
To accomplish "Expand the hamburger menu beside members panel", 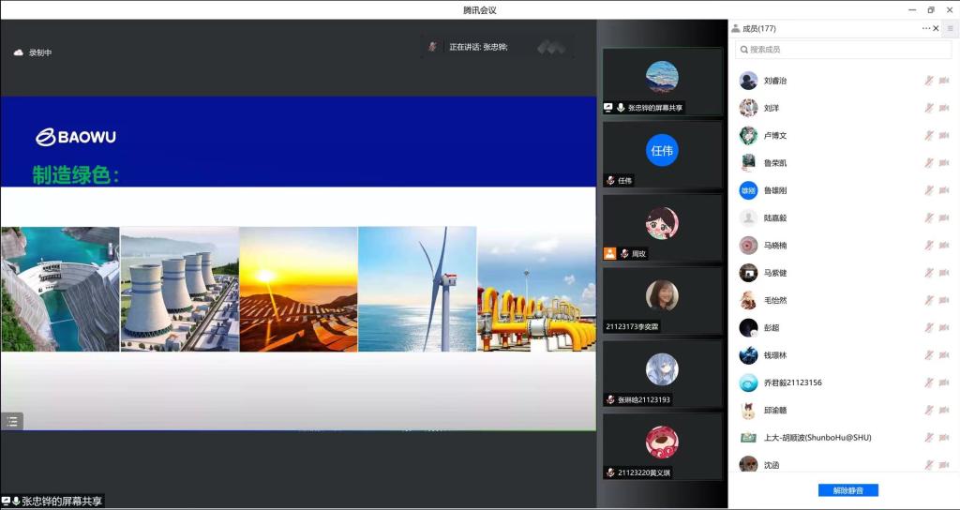I will pos(950,28).
